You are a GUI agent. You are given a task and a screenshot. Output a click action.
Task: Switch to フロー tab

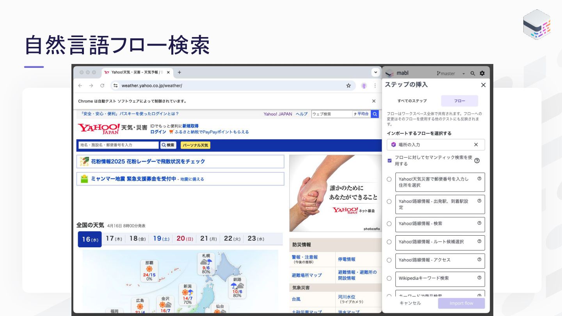point(460,101)
